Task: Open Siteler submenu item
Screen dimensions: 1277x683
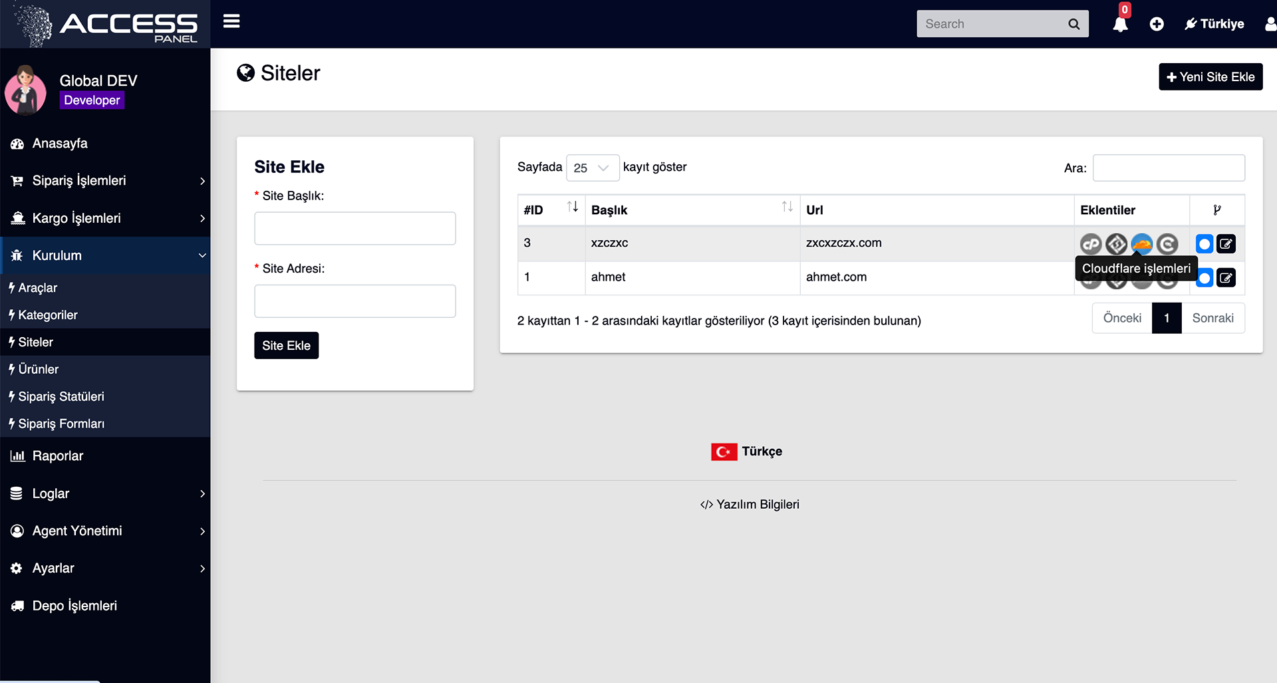Action: tap(105, 342)
